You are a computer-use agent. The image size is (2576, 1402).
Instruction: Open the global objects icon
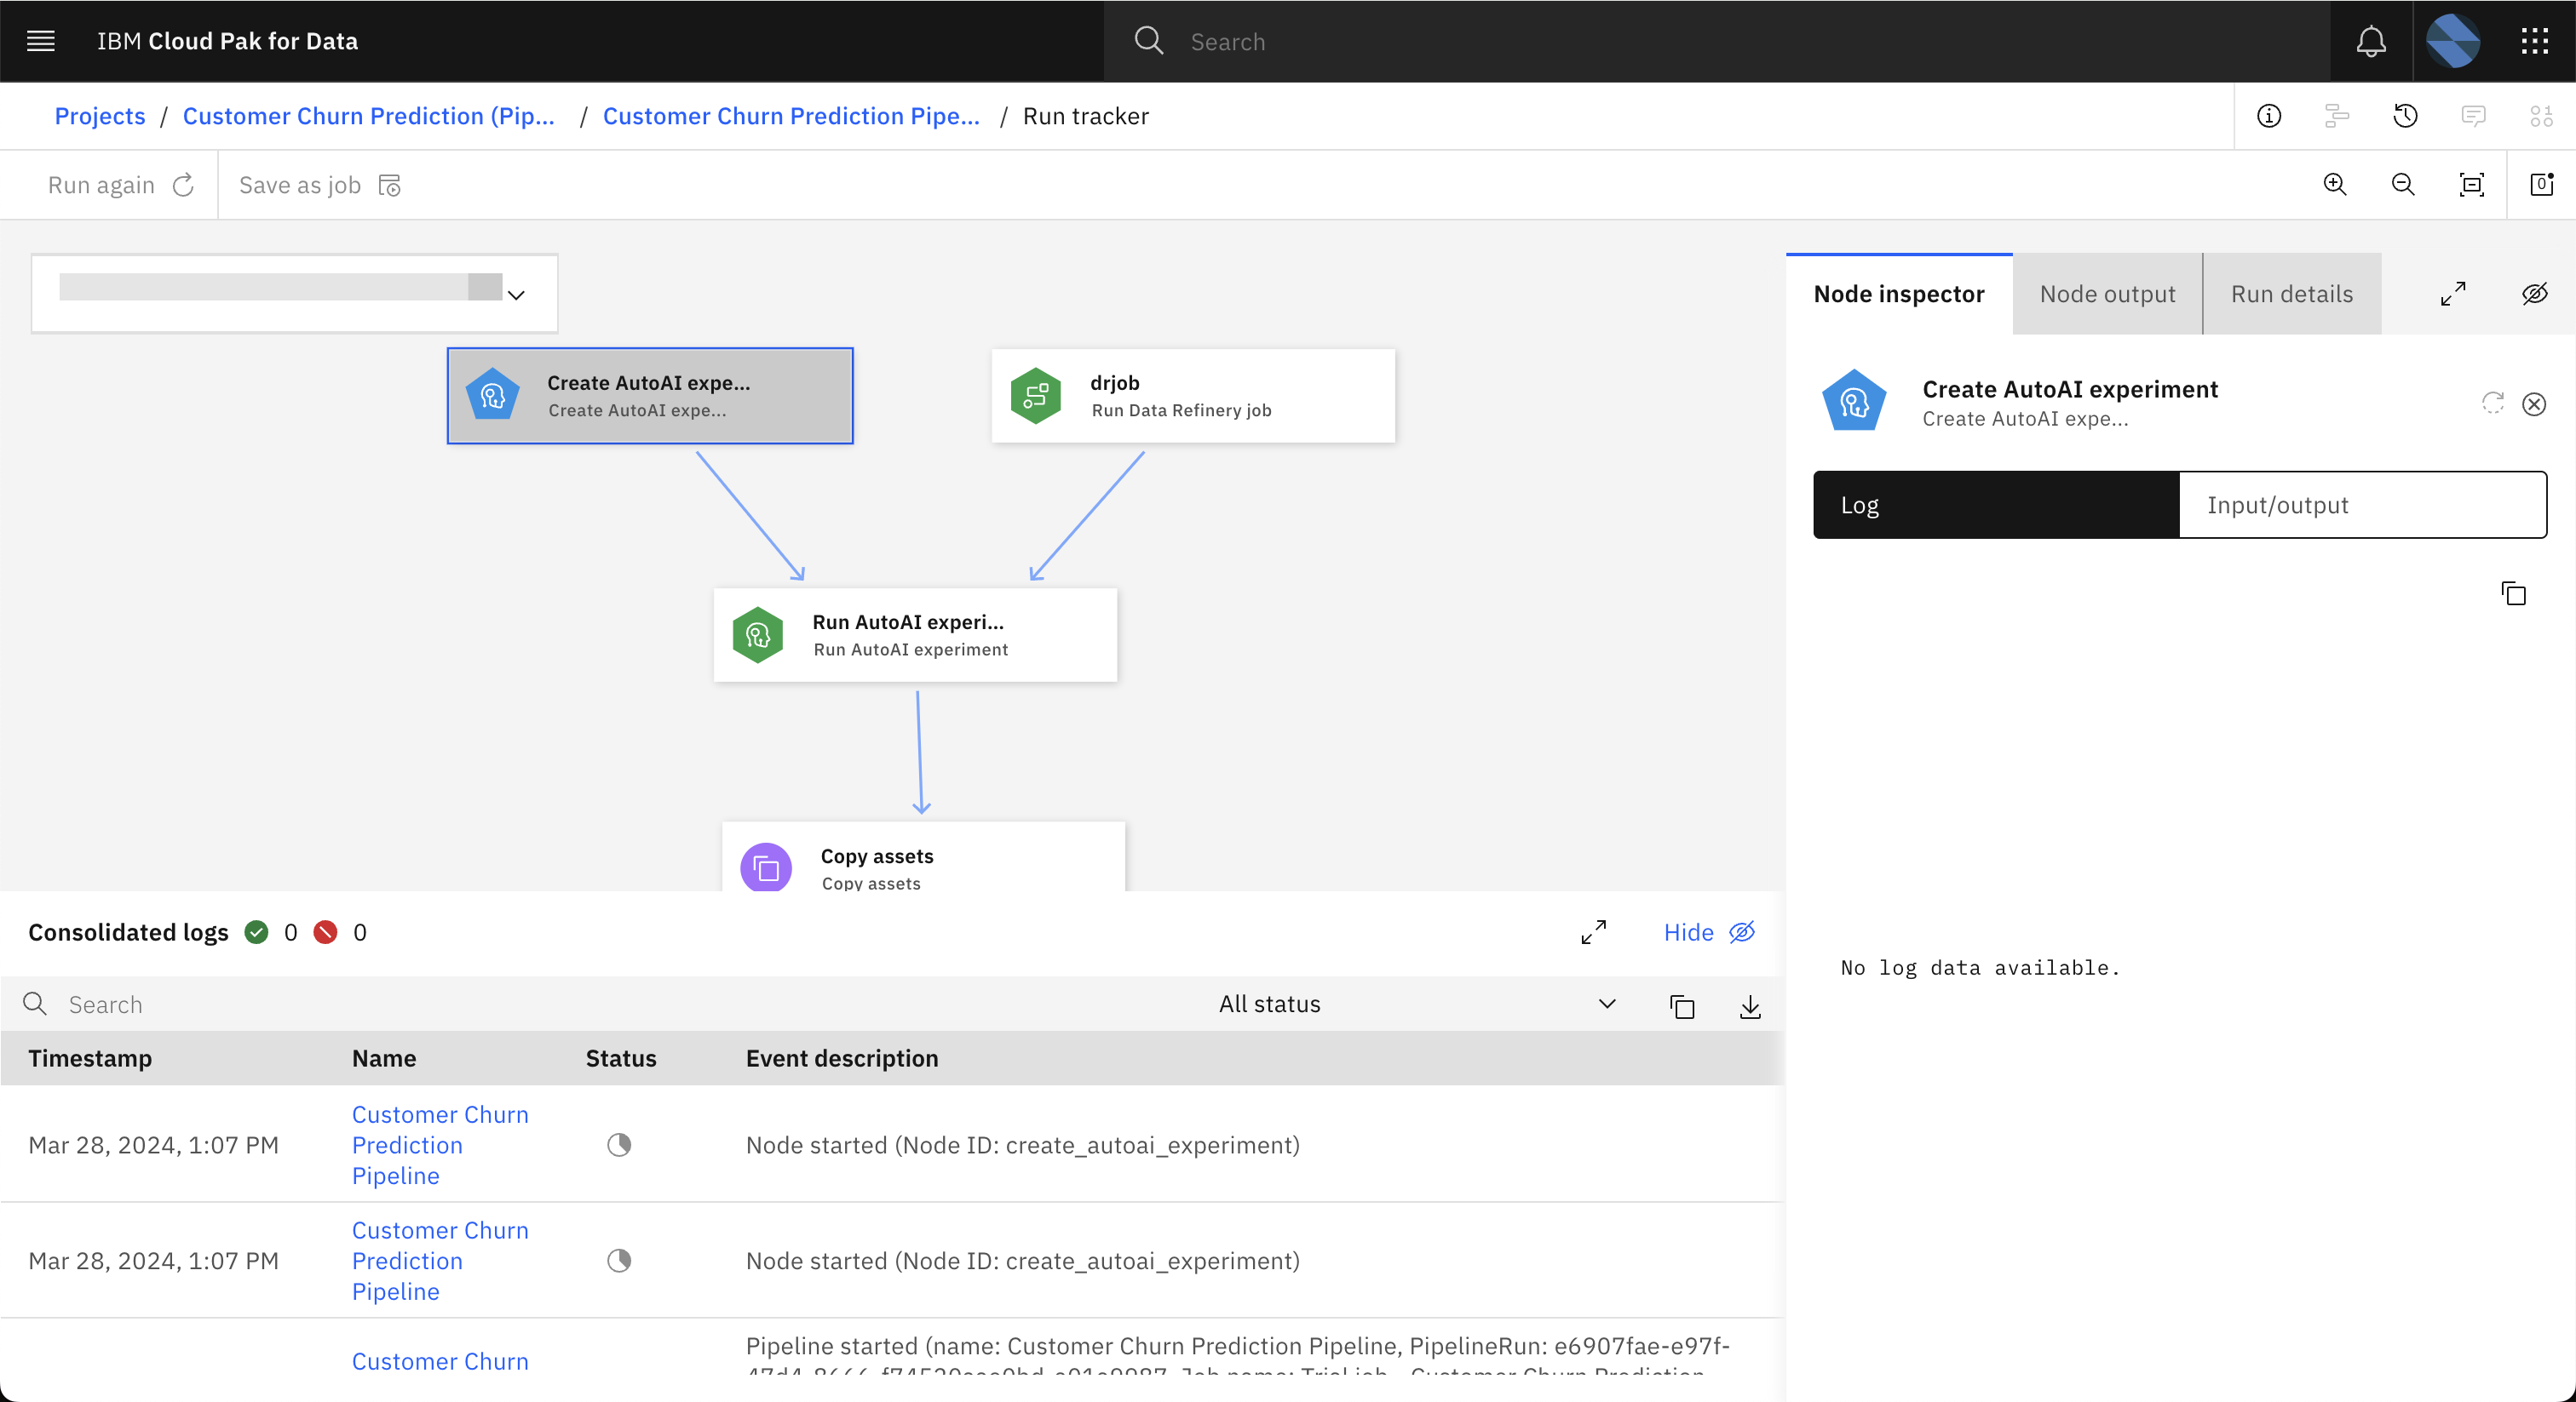[2541, 116]
